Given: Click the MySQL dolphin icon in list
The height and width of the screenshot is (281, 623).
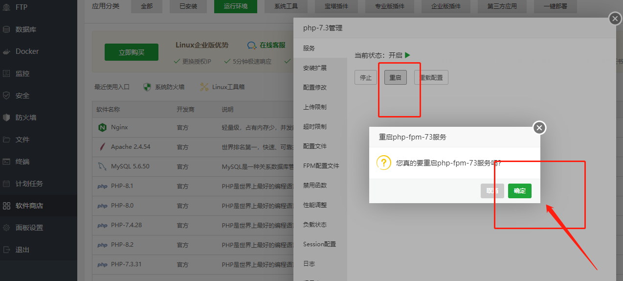Looking at the screenshot, I should click(x=102, y=166).
